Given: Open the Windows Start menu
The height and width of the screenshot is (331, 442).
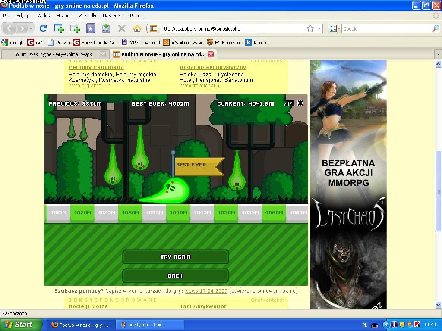Looking at the screenshot, I should (x=21, y=325).
